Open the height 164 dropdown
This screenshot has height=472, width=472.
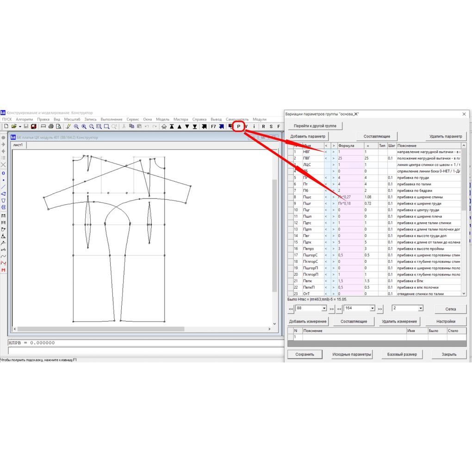[372, 309]
